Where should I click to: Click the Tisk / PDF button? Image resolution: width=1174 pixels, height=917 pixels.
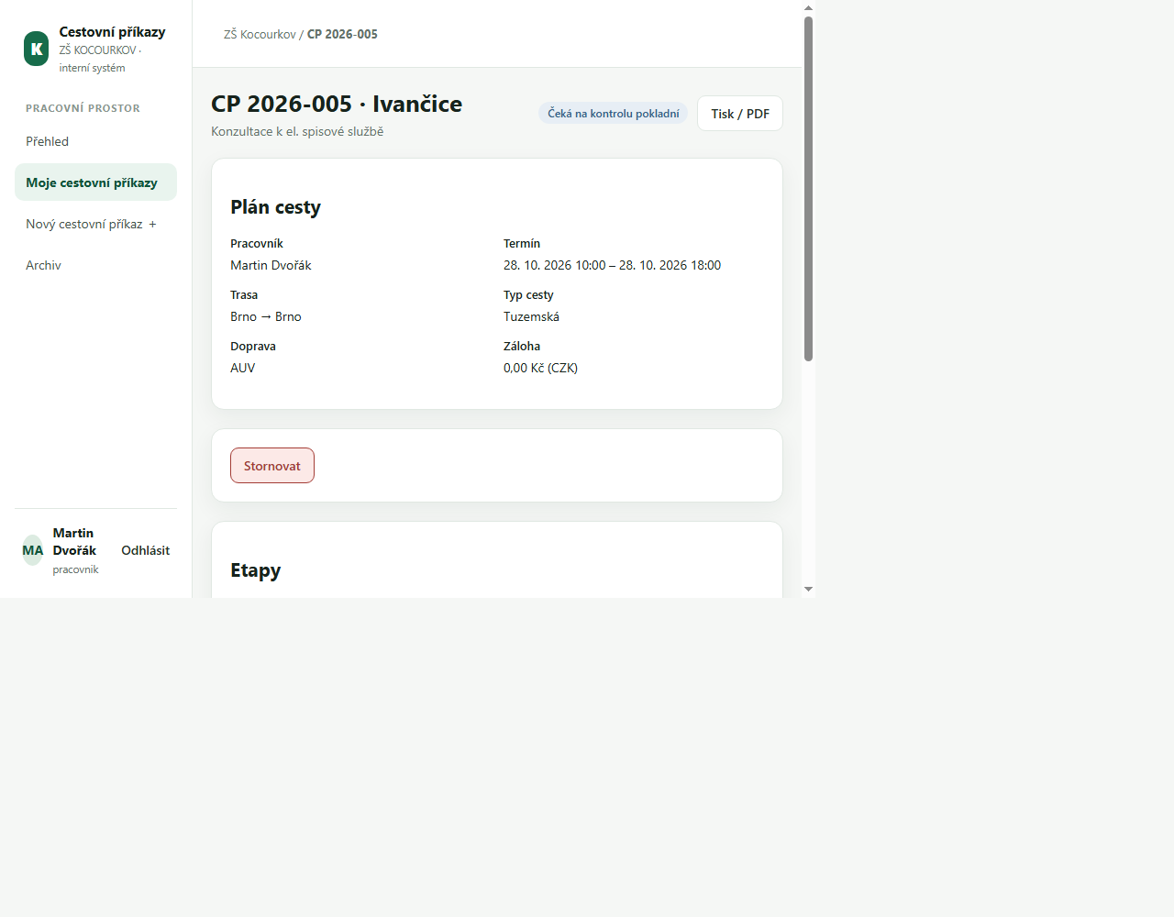[x=740, y=114]
